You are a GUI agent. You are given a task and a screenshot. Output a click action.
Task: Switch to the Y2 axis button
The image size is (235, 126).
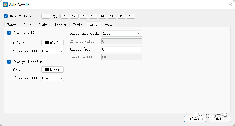coord(74,16)
